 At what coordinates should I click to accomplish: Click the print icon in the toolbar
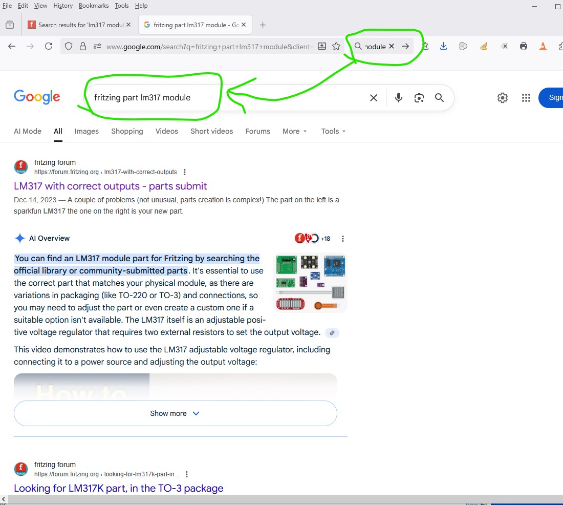(523, 47)
